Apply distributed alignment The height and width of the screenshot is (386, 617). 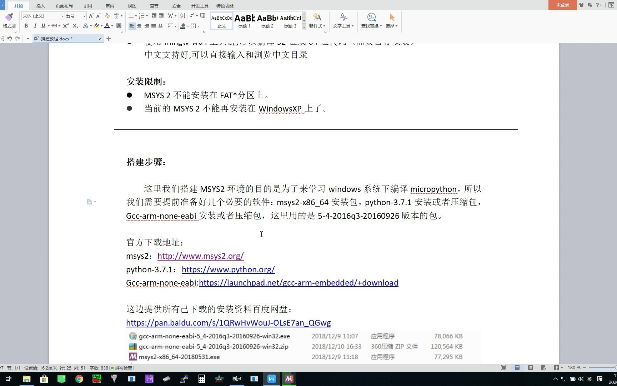[161, 26]
